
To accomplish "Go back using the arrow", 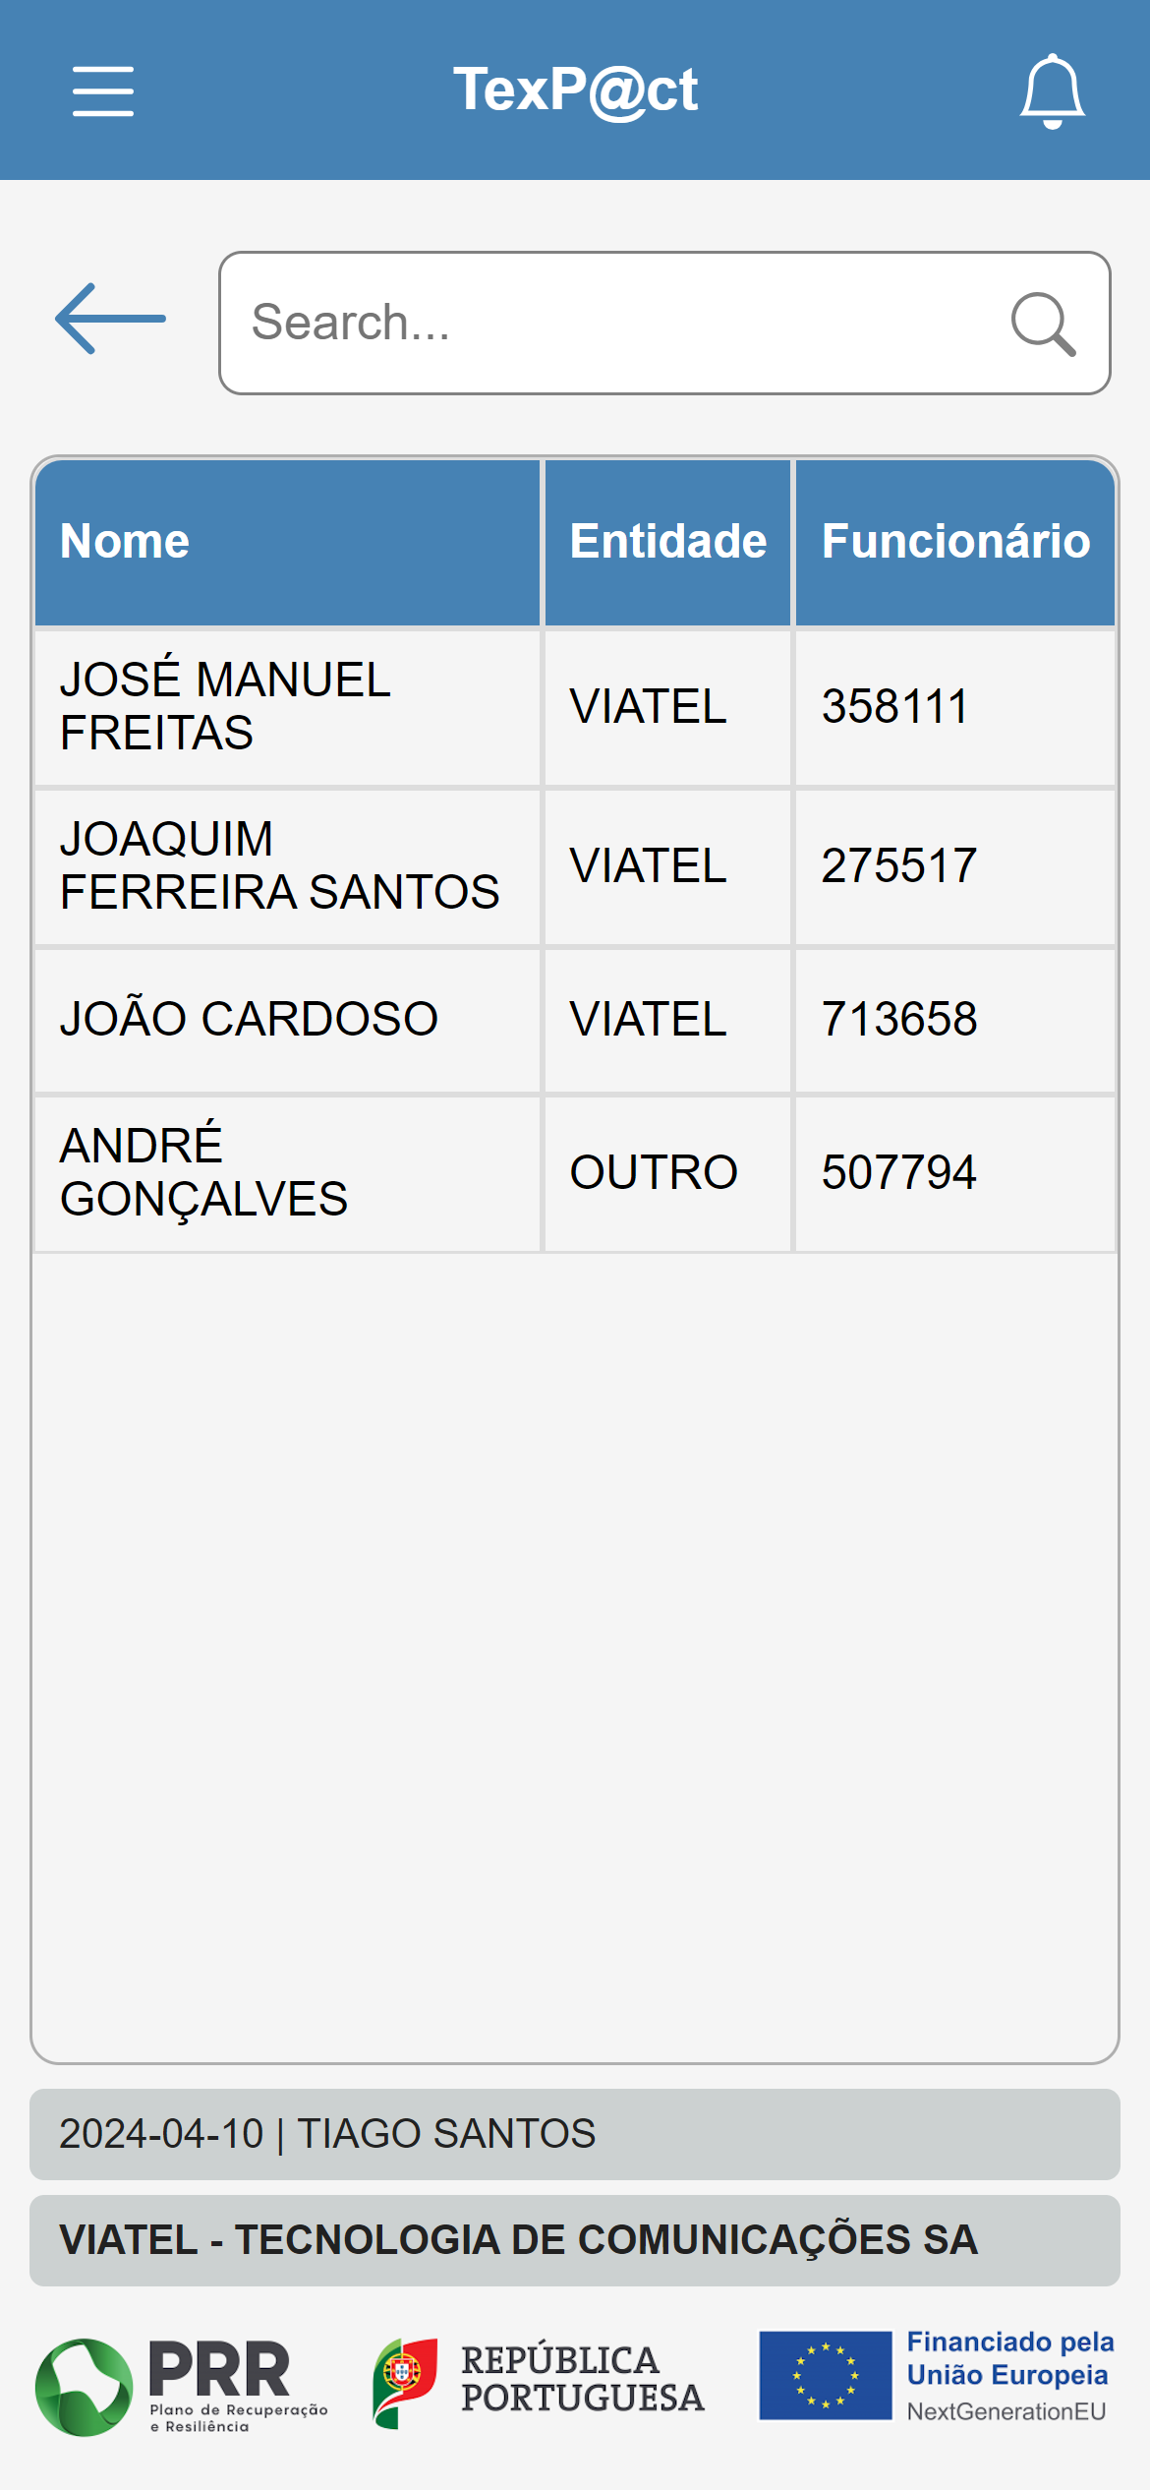I will tap(110, 319).
